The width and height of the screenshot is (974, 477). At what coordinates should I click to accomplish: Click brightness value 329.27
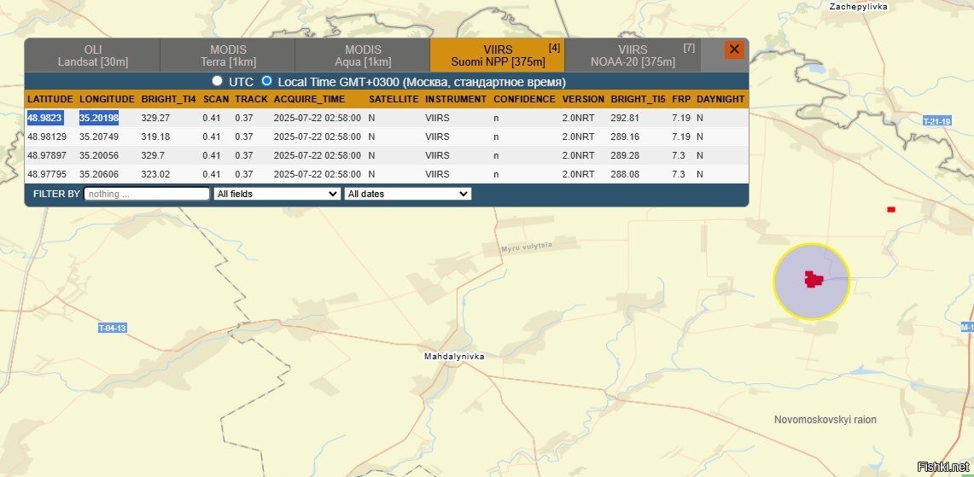point(155,118)
